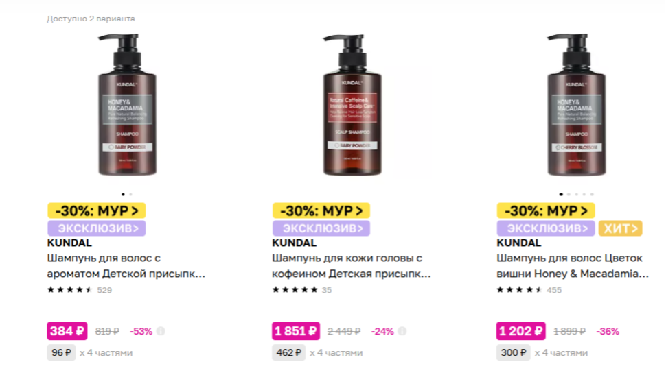This screenshot has height=375, width=666.
Task: Expand -30%: МУР promo on third product
Action: [x=546, y=210]
